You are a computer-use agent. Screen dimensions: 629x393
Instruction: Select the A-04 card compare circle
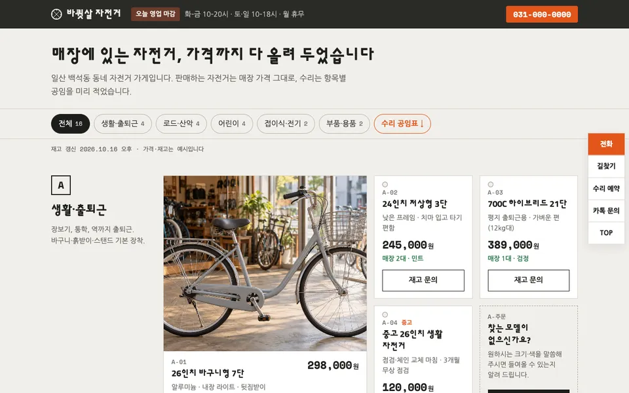[385, 315]
